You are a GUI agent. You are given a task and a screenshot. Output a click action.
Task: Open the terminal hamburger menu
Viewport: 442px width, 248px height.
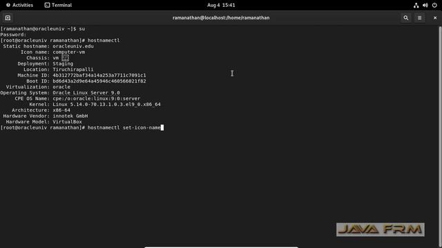coord(419,18)
